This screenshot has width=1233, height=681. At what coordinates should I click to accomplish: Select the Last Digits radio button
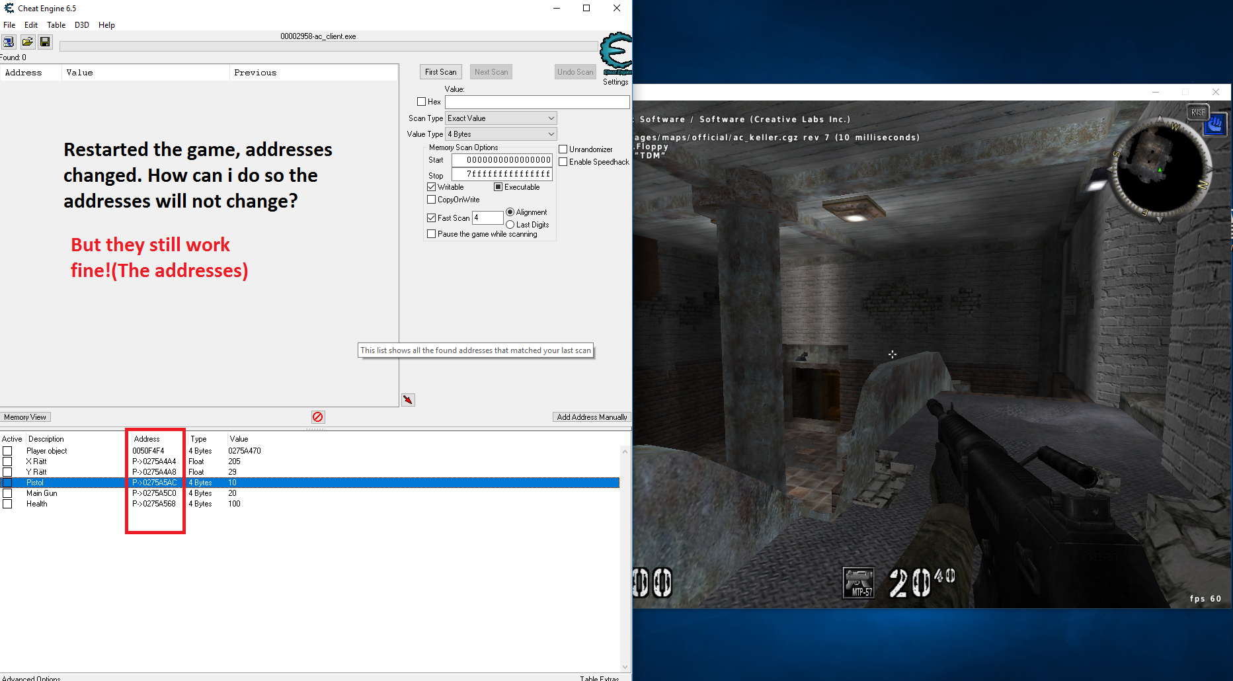pos(510,225)
